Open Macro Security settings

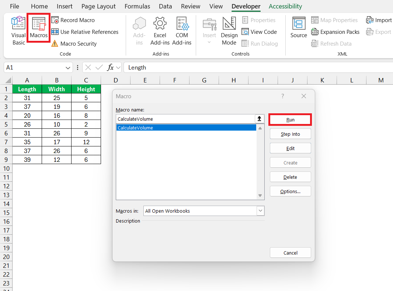click(x=74, y=43)
